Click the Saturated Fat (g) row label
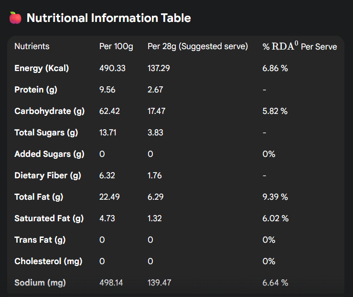The width and height of the screenshot is (353, 297). (x=49, y=218)
